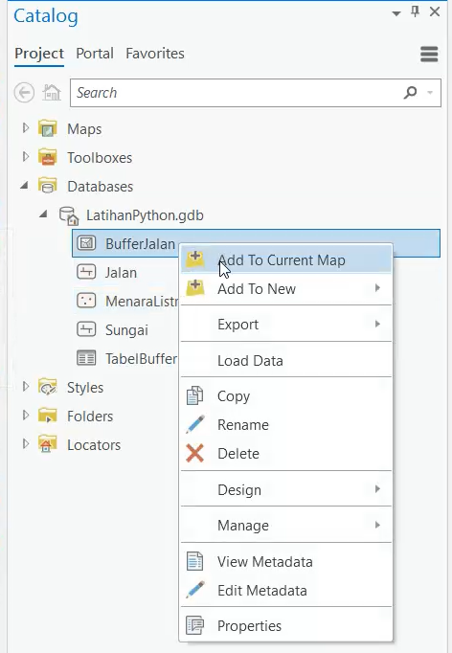This screenshot has height=653, width=452.
Task: Click the back arrow icon
Action: [24, 93]
